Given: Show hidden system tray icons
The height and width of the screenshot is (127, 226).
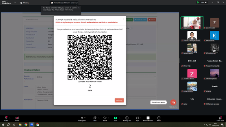Looking at the screenshot, I should (204, 125).
